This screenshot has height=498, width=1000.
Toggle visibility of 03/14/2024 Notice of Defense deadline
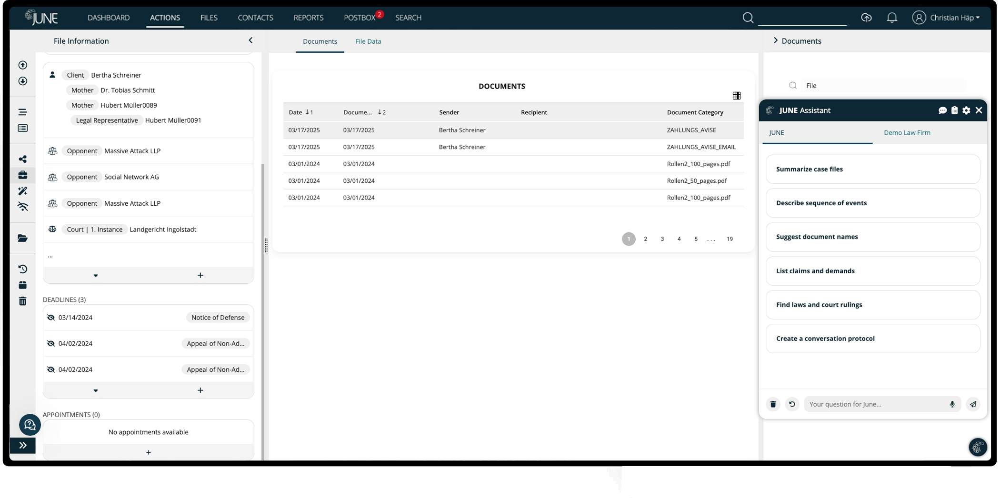51,318
